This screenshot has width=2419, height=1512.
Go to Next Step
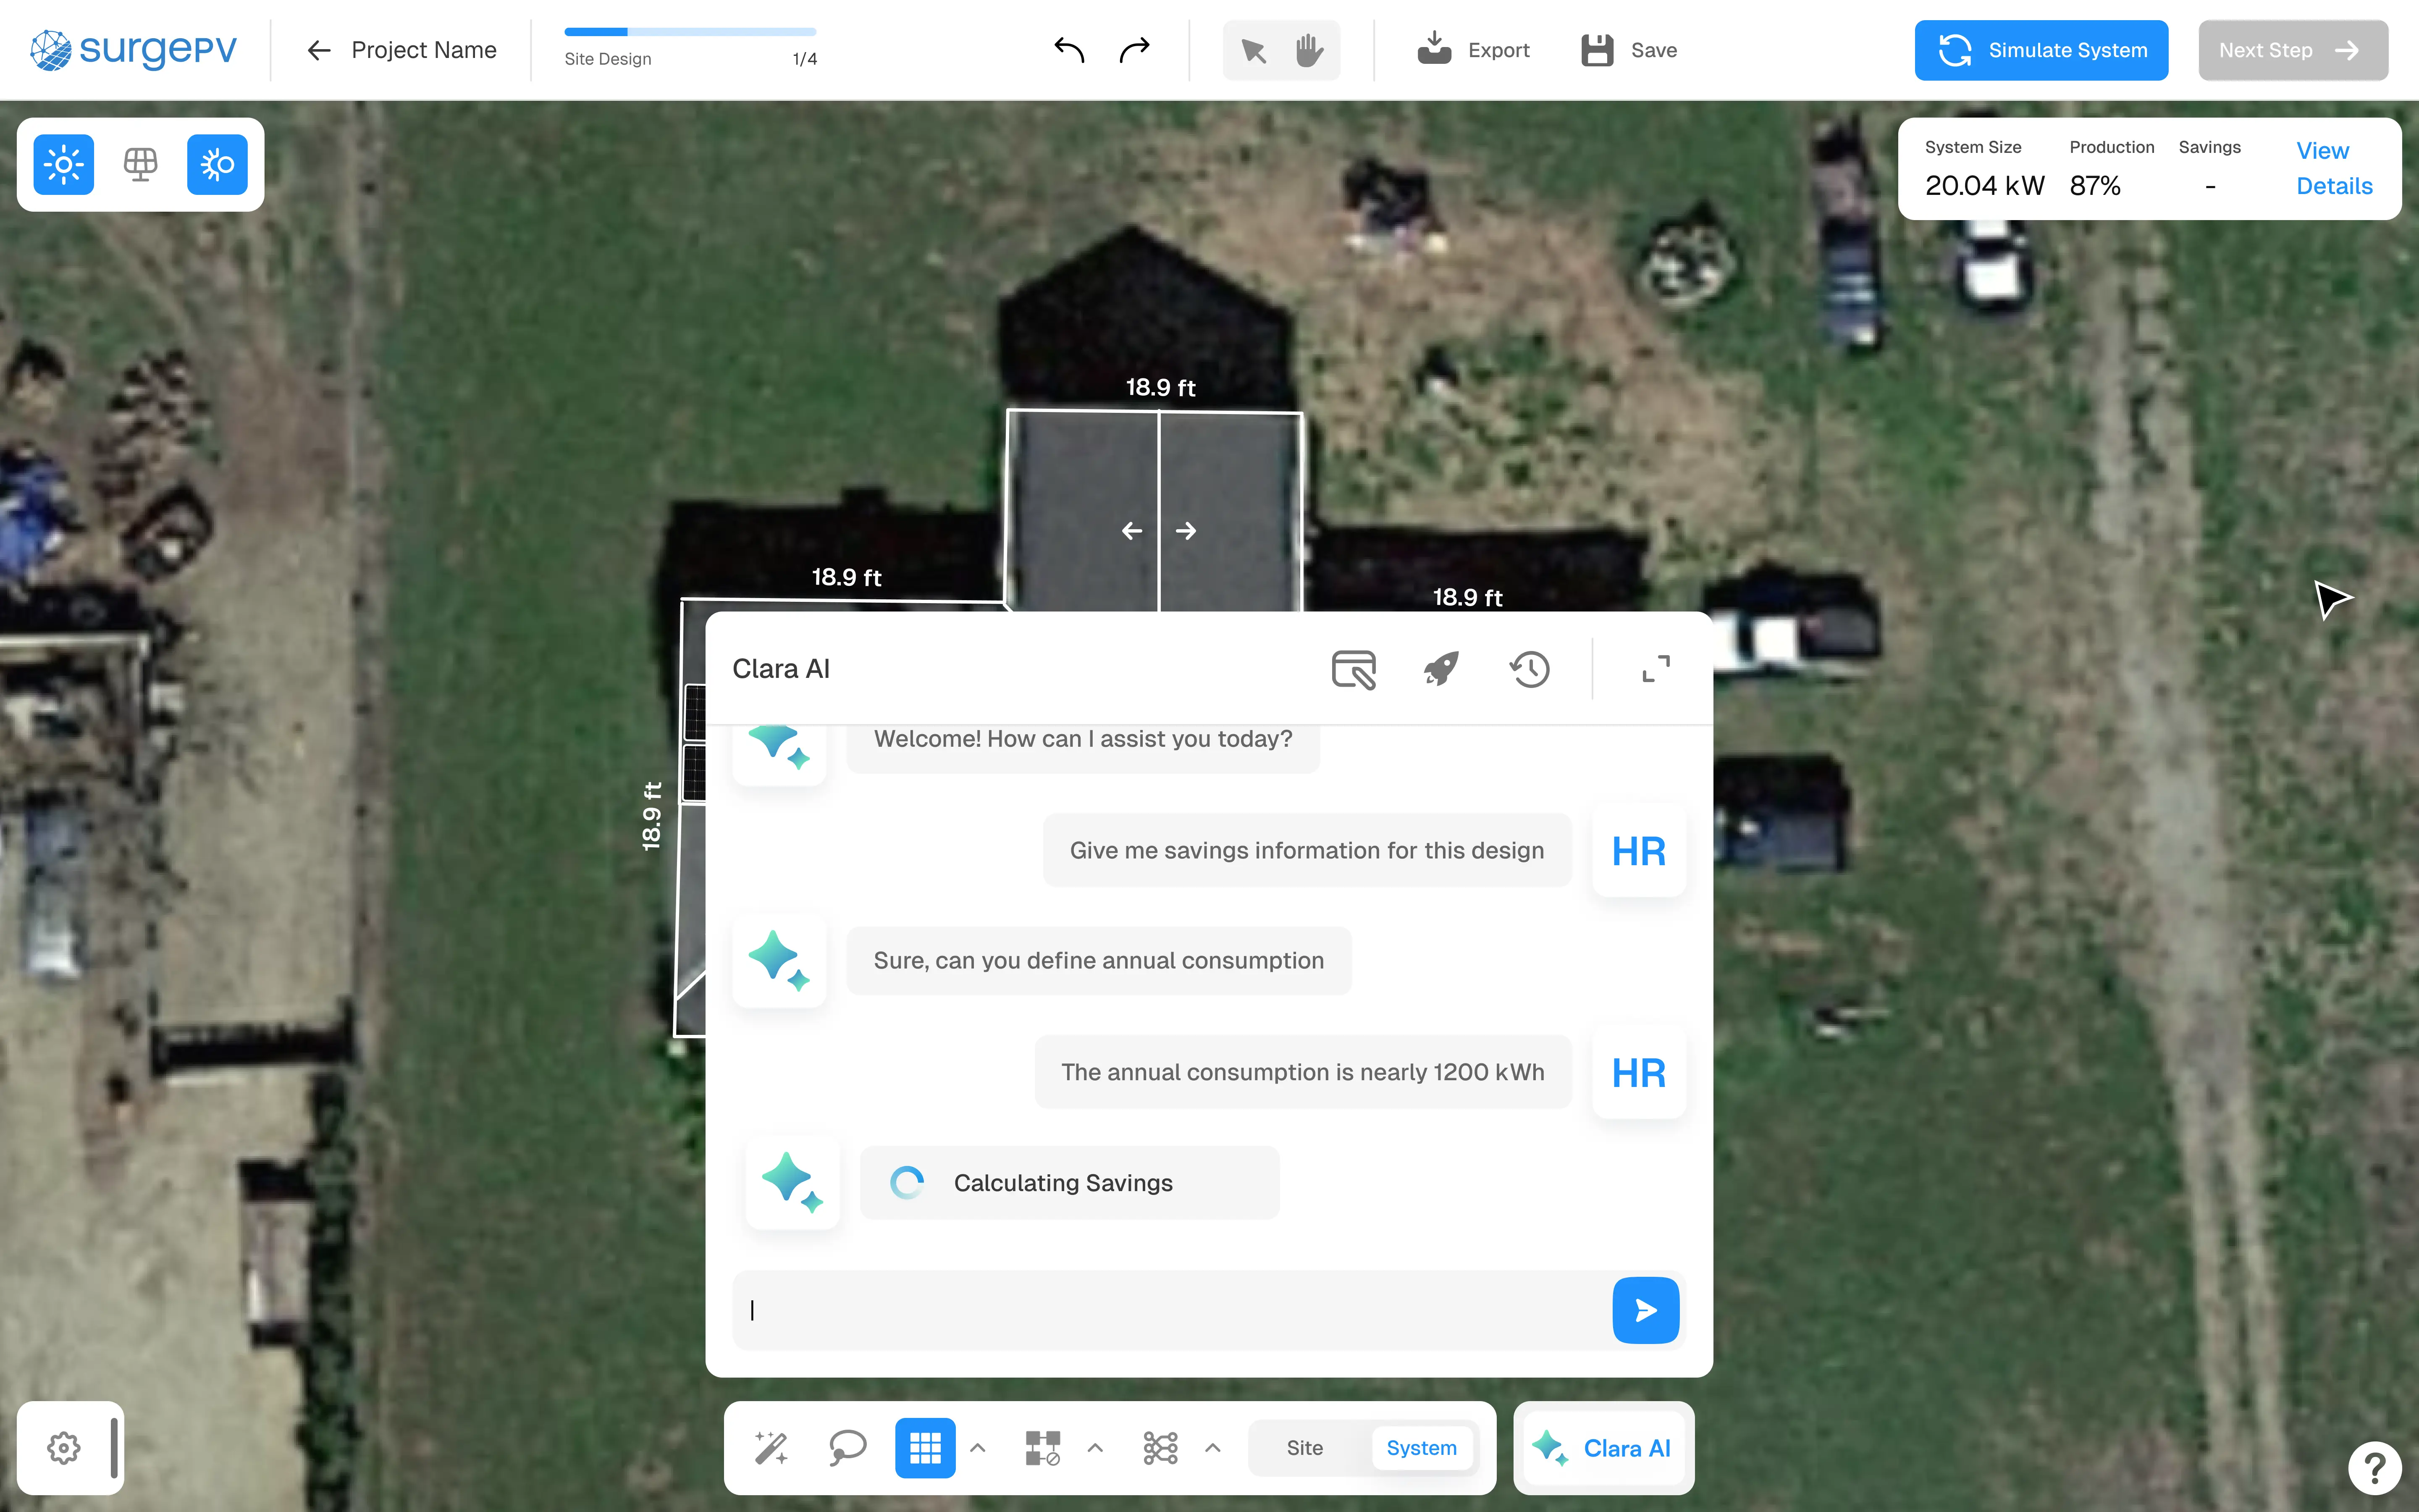point(2293,50)
